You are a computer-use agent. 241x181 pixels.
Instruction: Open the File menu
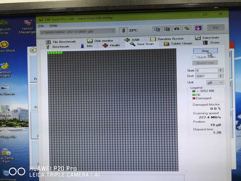click(41, 26)
